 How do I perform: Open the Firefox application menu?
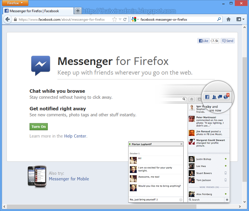pos(15,3)
